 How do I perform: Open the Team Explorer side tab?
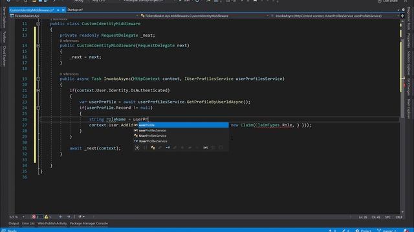pyautogui.click(x=409, y=109)
